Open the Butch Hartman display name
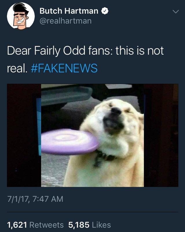The width and height of the screenshot is (185, 232). click(x=69, y=11)
